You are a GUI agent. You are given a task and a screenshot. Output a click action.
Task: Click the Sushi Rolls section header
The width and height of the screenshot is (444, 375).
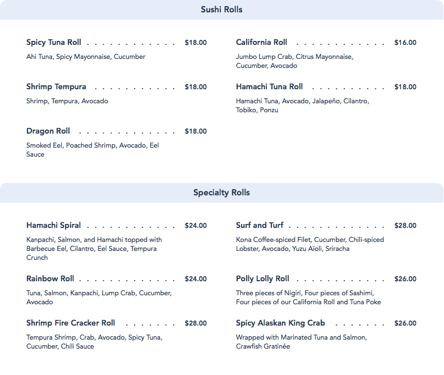(x=221, y=10)
